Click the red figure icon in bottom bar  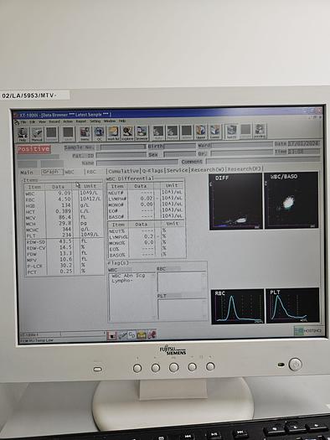tap(152, 334)
